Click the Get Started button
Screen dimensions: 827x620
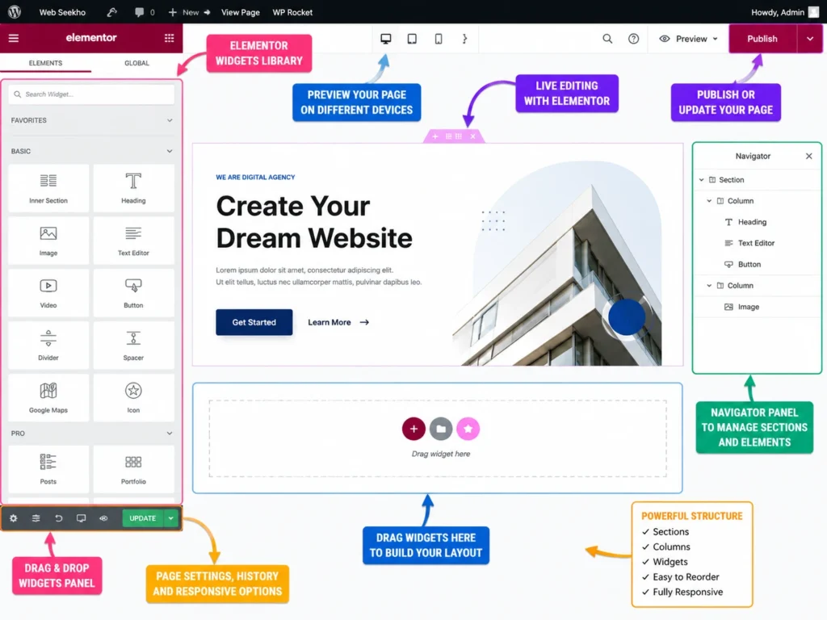click(254, 322)
